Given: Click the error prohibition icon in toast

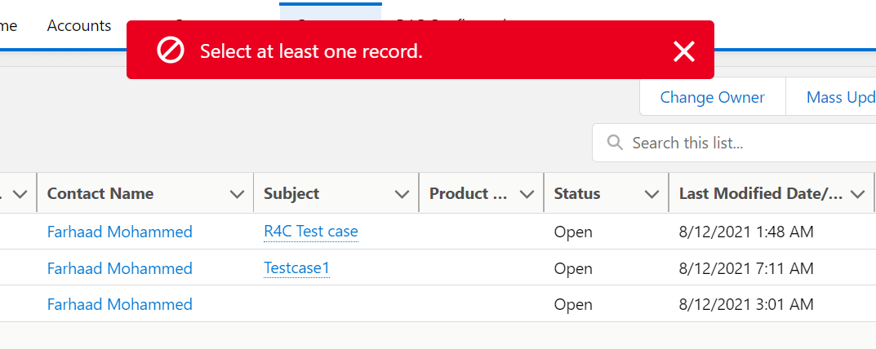Looking at the screenshot, I should click(x=171, y=51).
